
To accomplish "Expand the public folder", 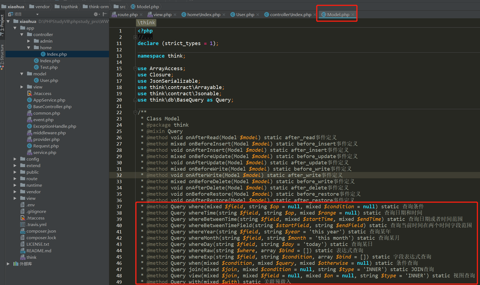I will [15, 172].
